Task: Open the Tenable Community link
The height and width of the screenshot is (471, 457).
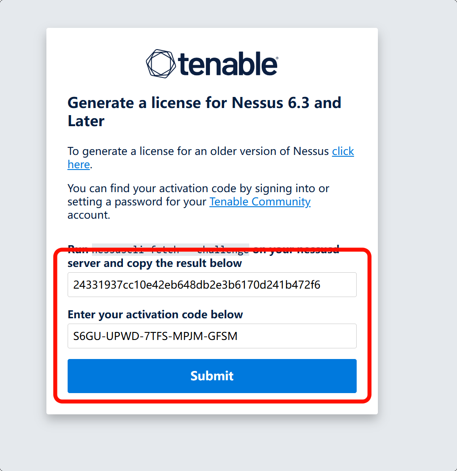Action: (x=260, y=202)
